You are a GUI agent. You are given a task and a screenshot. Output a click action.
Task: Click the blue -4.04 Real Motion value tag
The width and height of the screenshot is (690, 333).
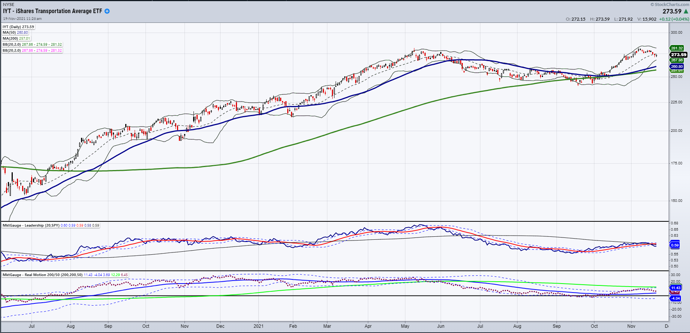675,299
